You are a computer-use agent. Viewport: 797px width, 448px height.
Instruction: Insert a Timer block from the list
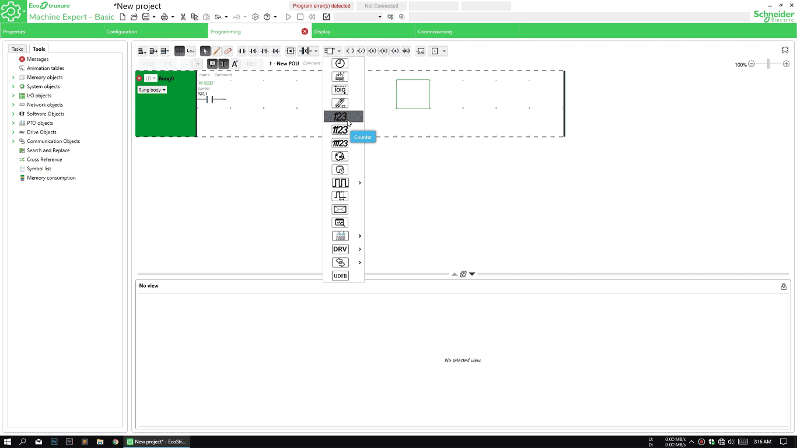pos(340,63)
